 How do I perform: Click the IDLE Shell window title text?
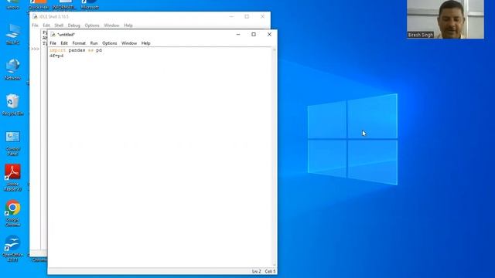[54, 16]
